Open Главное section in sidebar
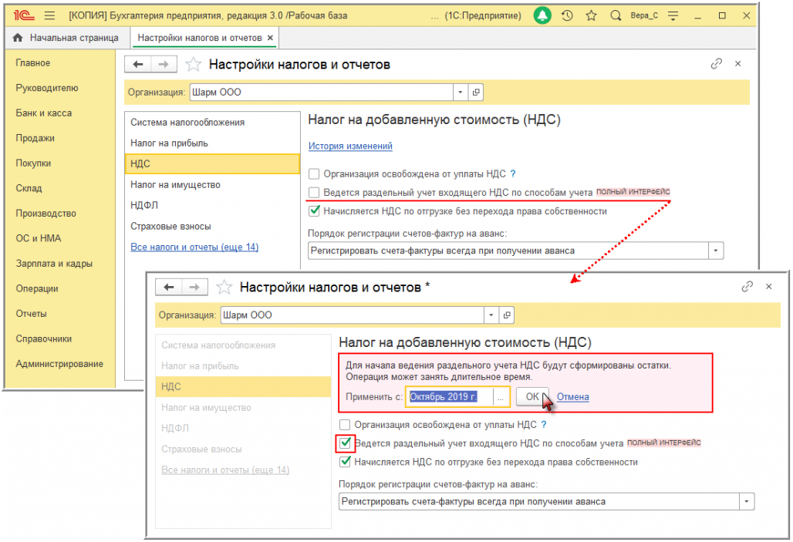793x542 pixels. [x=33, y=63]
